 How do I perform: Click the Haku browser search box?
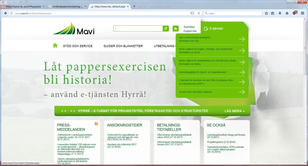point(233,13)
